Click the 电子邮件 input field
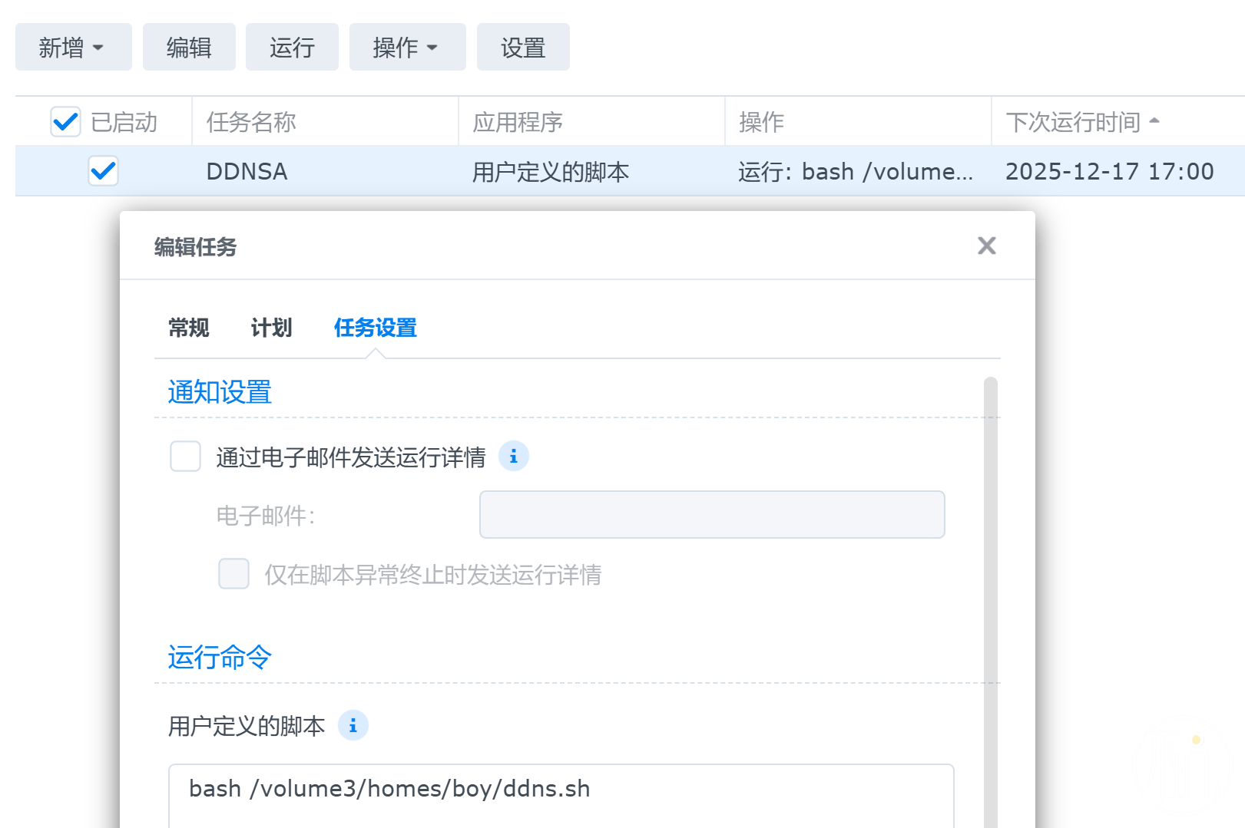1245x828 pixels. click(711, 515)
